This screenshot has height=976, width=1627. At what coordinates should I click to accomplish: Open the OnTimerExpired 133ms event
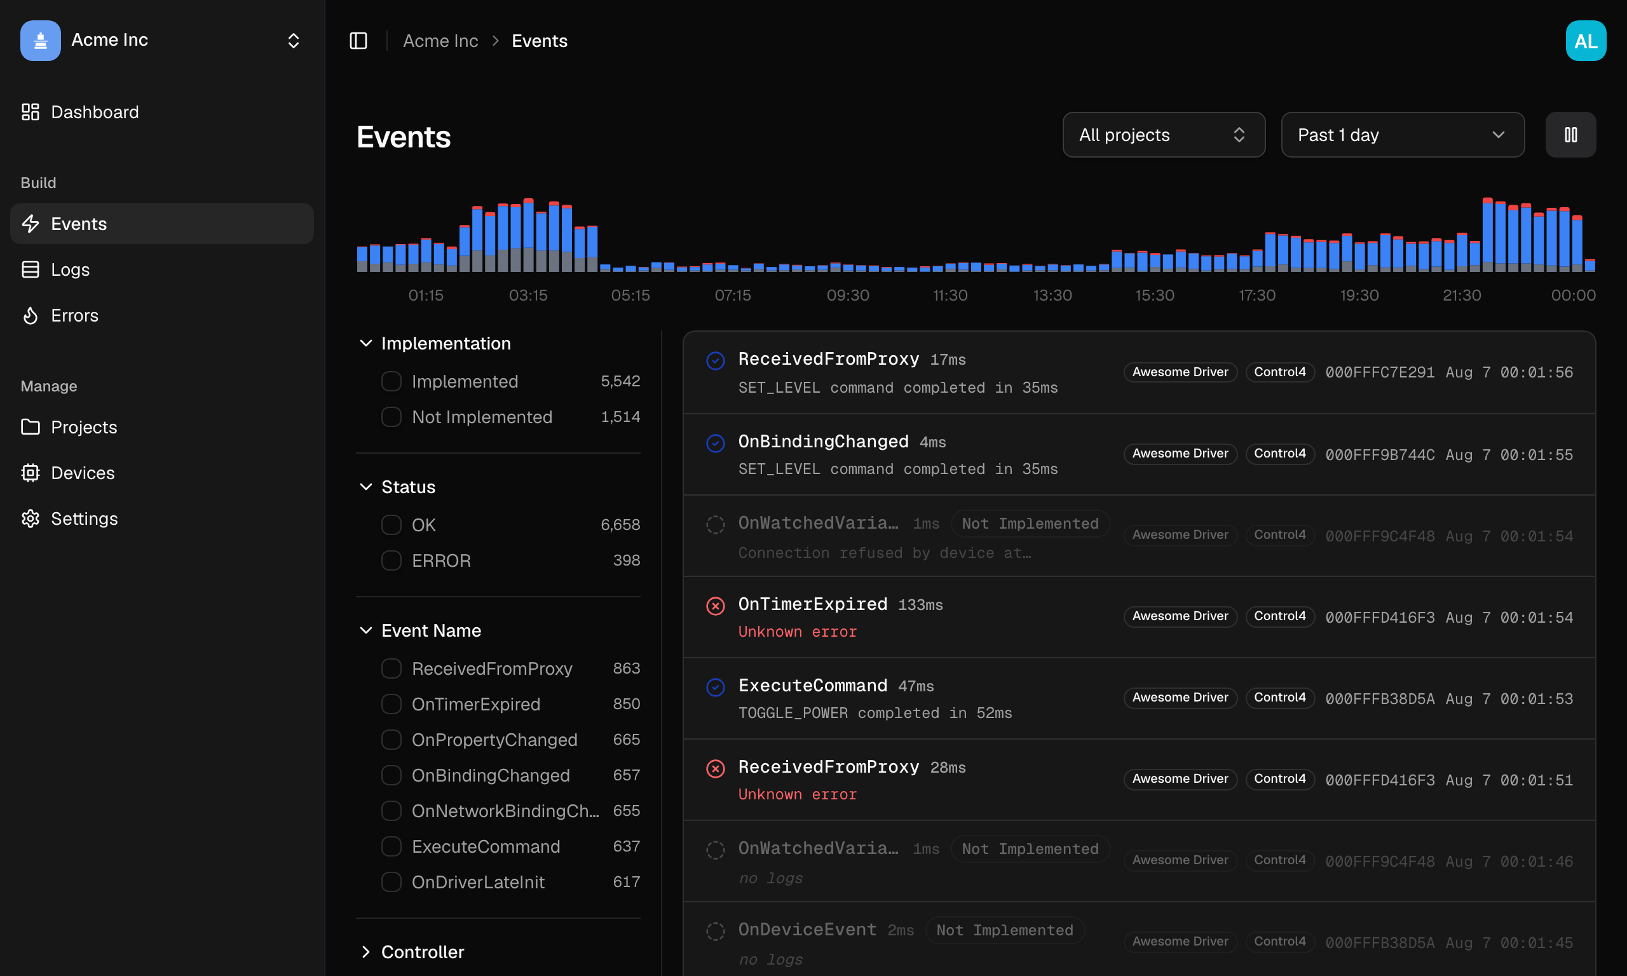click(x=1139, y=617)
